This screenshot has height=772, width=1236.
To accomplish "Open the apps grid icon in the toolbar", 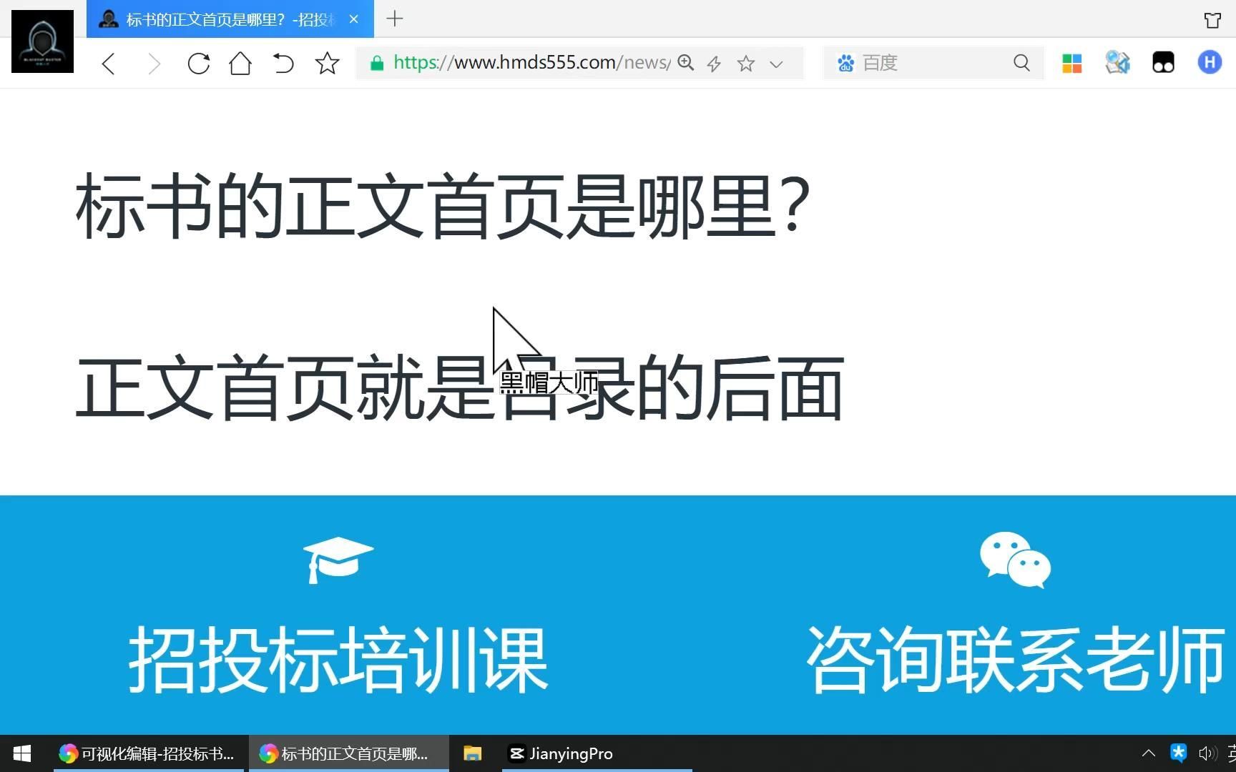I will [x=1071, y=63].
